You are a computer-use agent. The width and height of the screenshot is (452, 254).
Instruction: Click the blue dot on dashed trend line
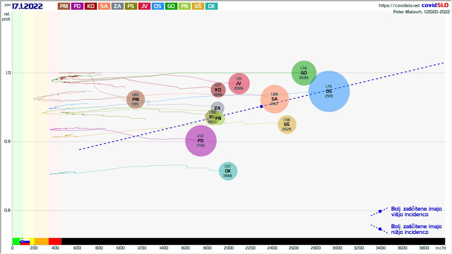coord(261,106)
